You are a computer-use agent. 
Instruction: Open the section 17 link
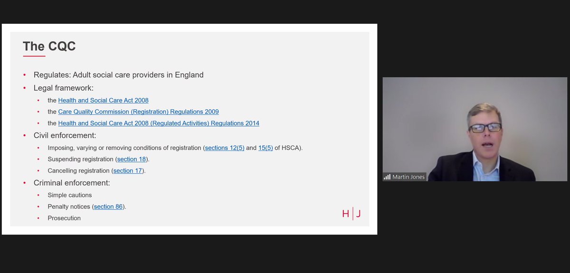[x=128, y=170]
